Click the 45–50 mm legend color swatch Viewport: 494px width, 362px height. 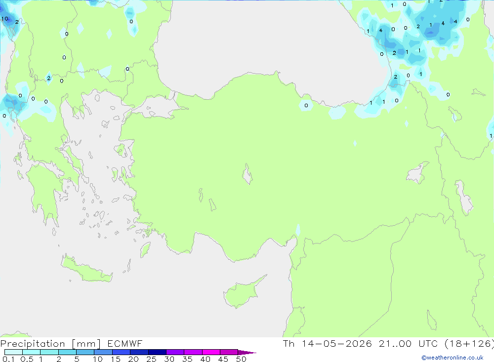pyautogui.click(x=229, y=352)
